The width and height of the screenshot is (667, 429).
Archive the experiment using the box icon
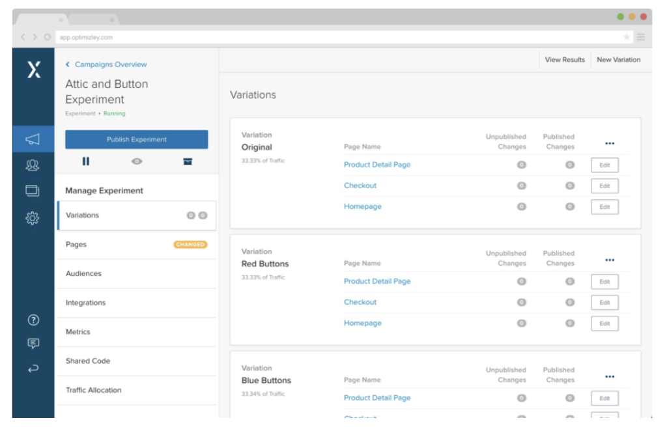click(188, 161)
